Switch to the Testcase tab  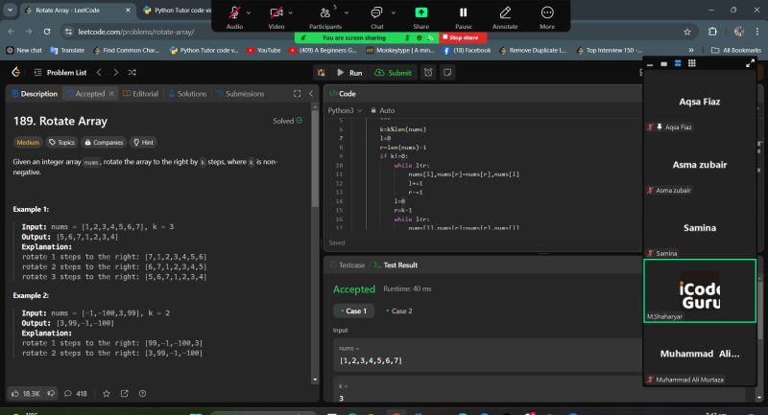pos(348,265)
